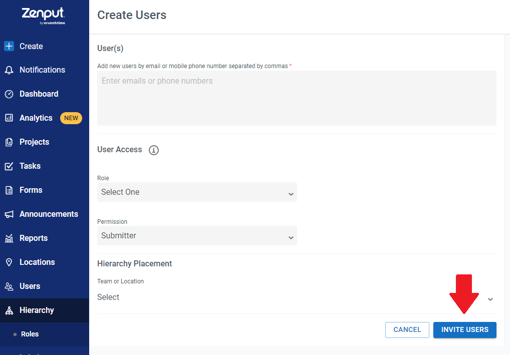
Task: Click the Hierarchy Placement heading
Action: [135, 264]
